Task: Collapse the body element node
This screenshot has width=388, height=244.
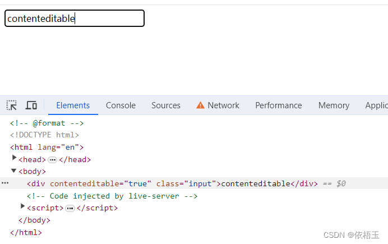Action: point(13,171)
